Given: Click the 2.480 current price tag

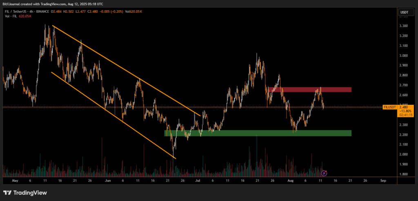Looking at the screenshot, I should (405, 107).
